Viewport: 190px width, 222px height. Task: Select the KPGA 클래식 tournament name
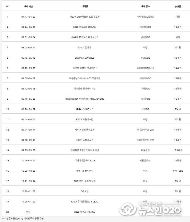click(85, 48)
